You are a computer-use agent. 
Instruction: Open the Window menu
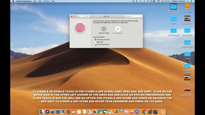pos(46,1)
